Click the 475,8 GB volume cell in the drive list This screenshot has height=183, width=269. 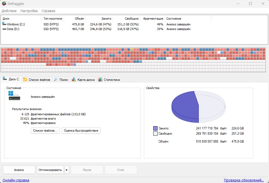tap(78, 24)
